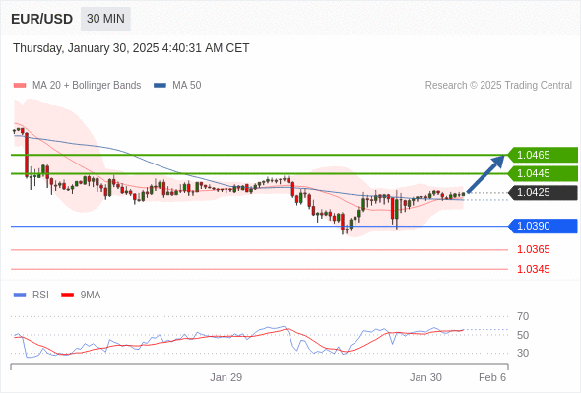Select the black 1.0425 current price tag
This screenshot has height=394, width=581.
pos(543,193)
